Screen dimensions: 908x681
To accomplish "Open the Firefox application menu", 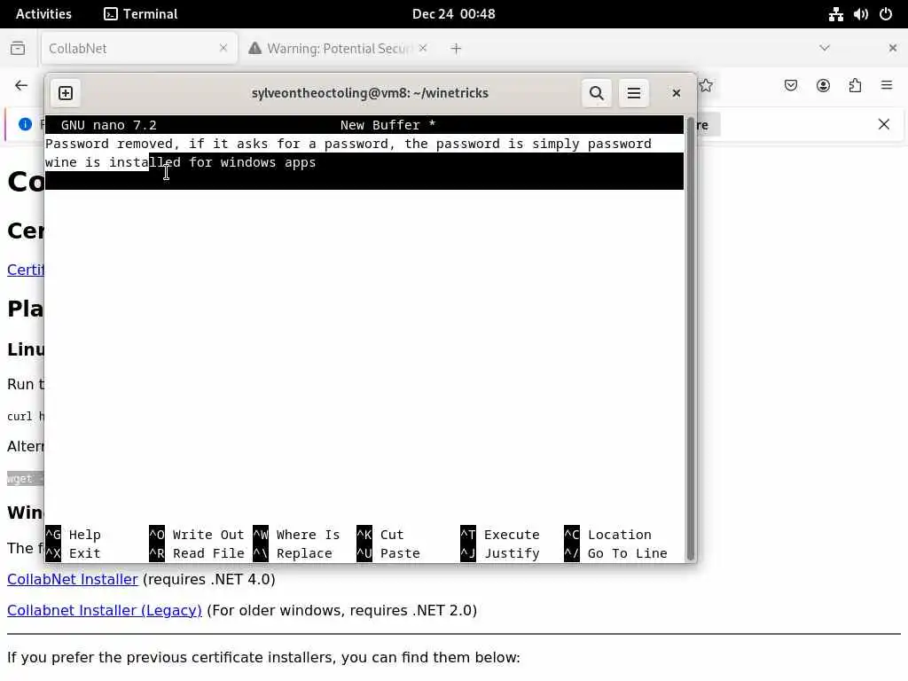I will [887, 86].
